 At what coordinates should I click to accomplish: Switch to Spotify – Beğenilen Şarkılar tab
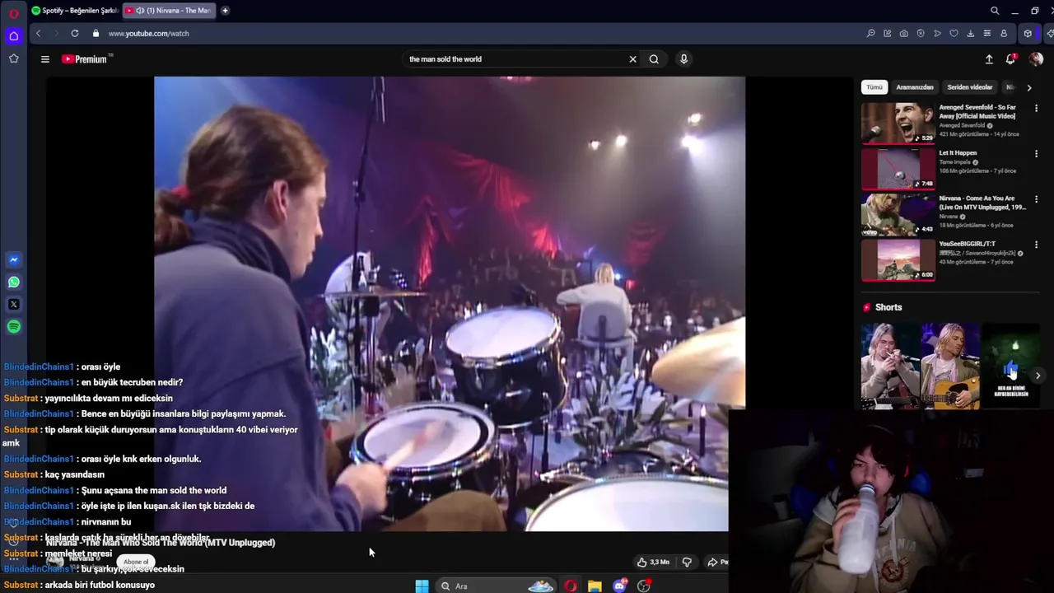(x=74, y=11)
